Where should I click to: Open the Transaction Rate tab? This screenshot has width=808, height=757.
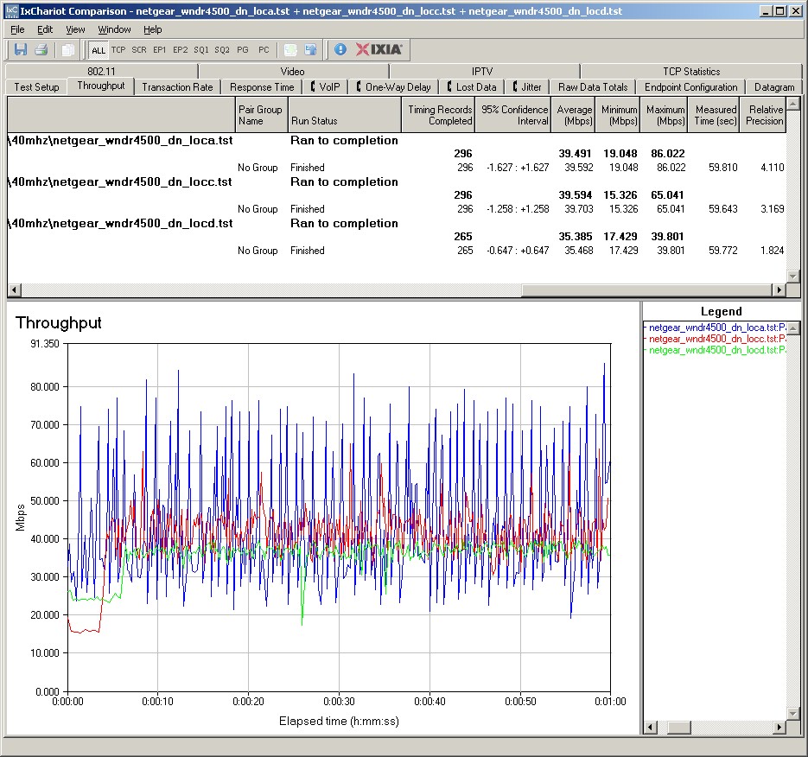[177, 87]
